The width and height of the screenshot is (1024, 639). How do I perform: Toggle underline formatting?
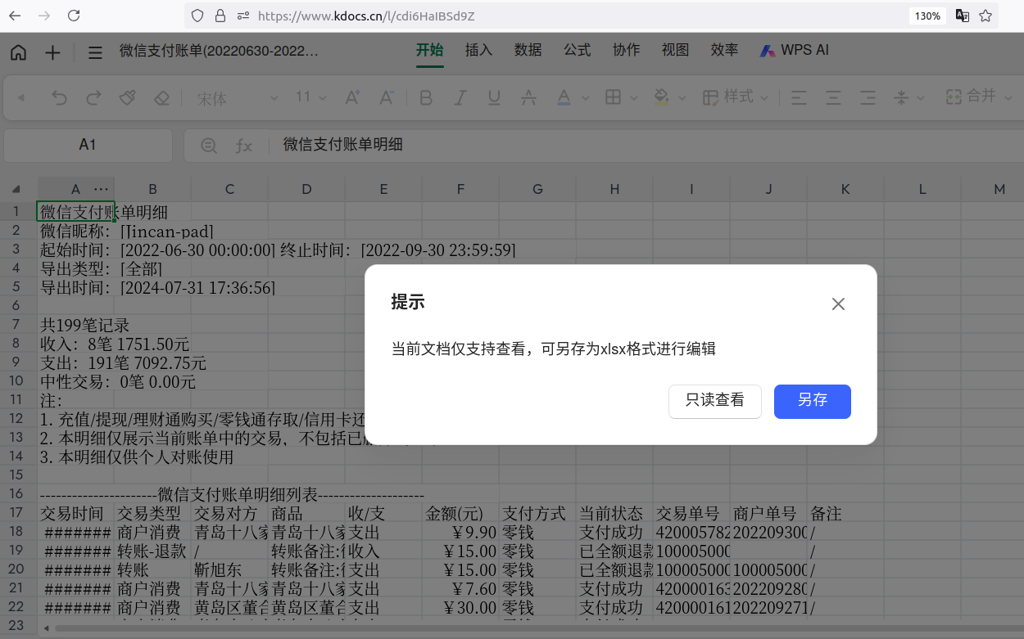tap(494, 97)
